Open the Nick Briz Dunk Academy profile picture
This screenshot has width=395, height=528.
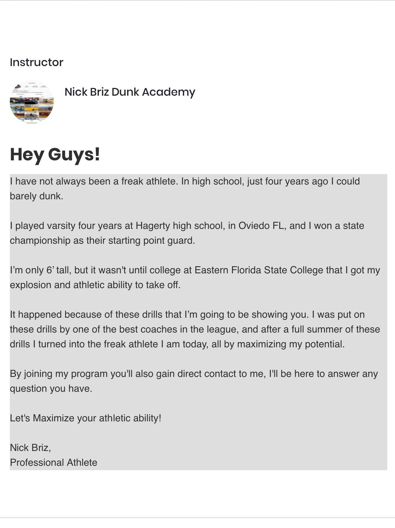click(x=32, y=102)
